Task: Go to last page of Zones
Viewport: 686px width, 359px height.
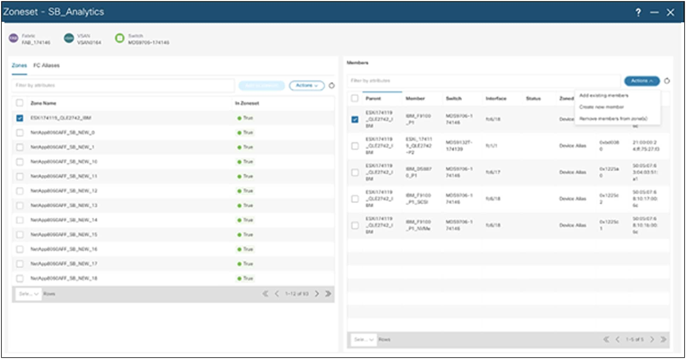Action: coord(328,294)
